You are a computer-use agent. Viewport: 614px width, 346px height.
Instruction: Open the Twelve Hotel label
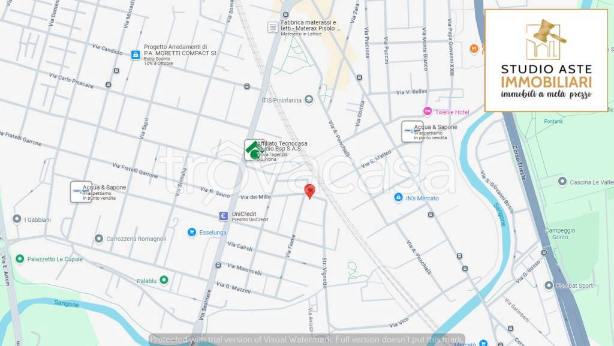tap(452, 112)
